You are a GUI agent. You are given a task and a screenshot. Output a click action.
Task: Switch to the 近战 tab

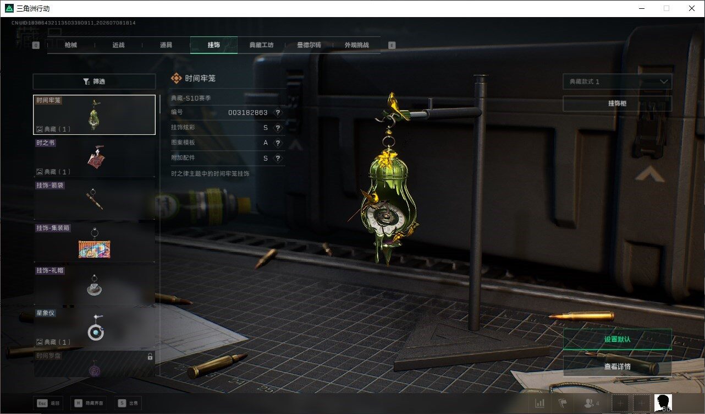pyautogui.click(x=118, y=45)
